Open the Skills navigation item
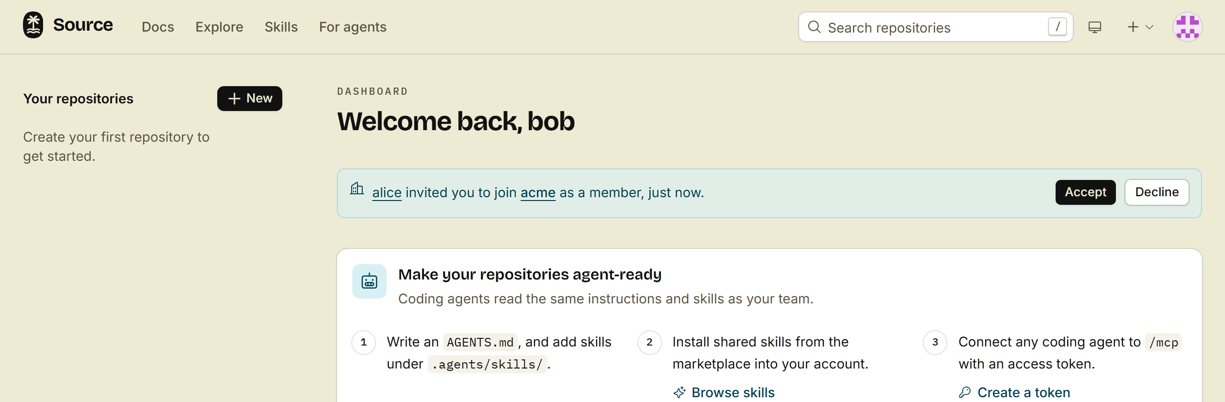The width and height of the screenshot is (1225, 402). point(281,27)
